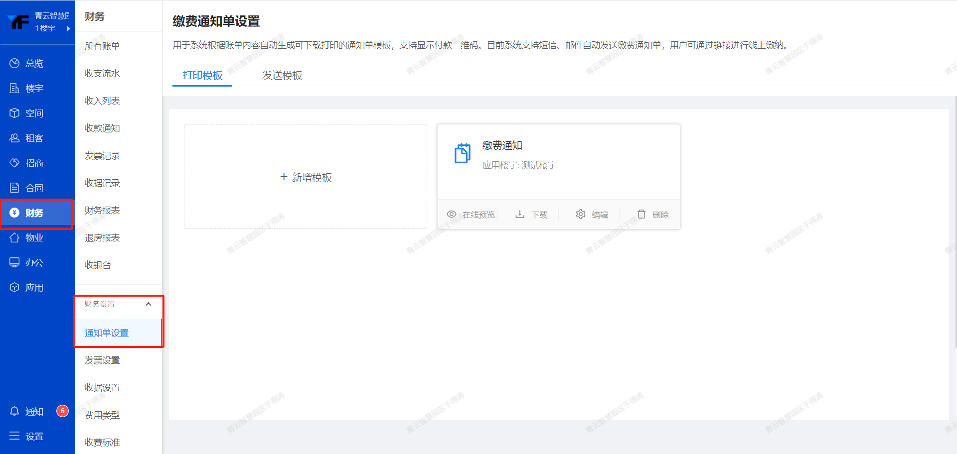Click the 缴费通知 template document icon
Viewport: 957px width, 454px height.
coord(462,153)
